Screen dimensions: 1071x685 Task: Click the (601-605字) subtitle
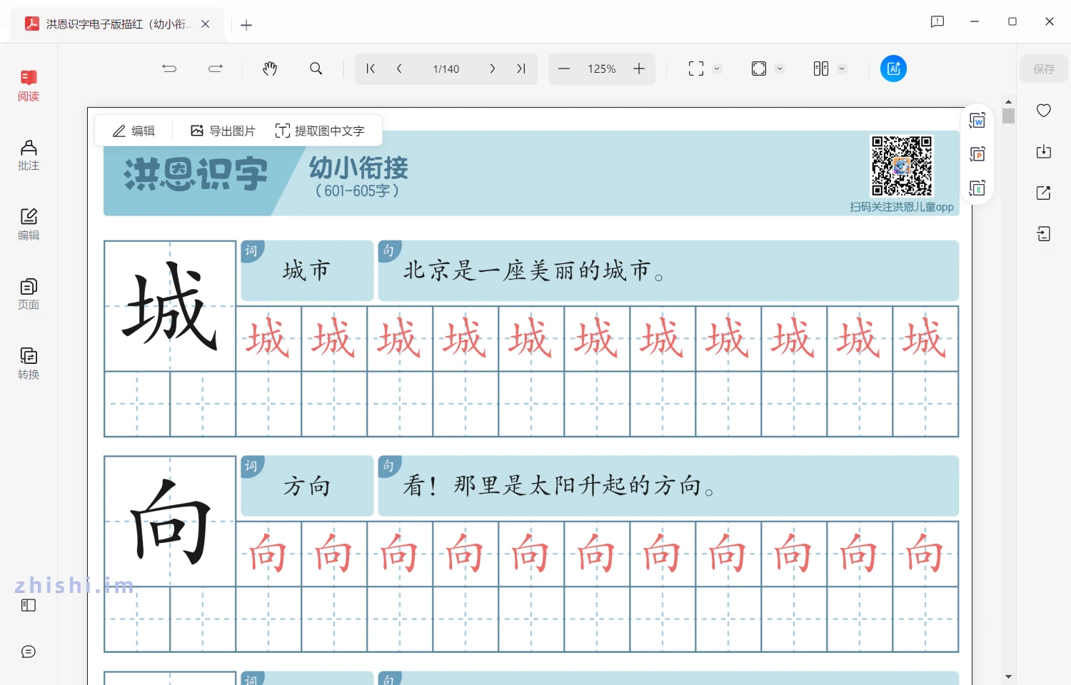(357, 191)
